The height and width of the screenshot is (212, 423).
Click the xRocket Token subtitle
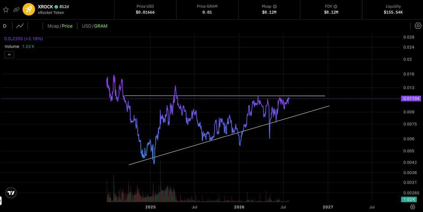tap(51, 13)
